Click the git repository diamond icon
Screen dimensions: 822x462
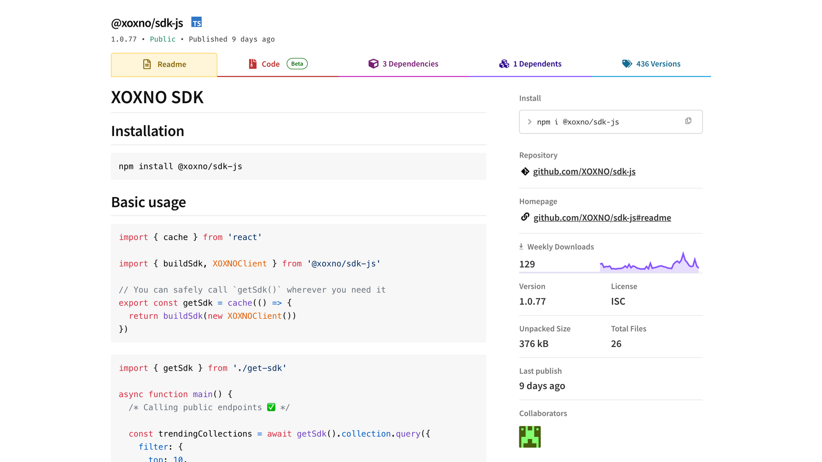[525, 171]
